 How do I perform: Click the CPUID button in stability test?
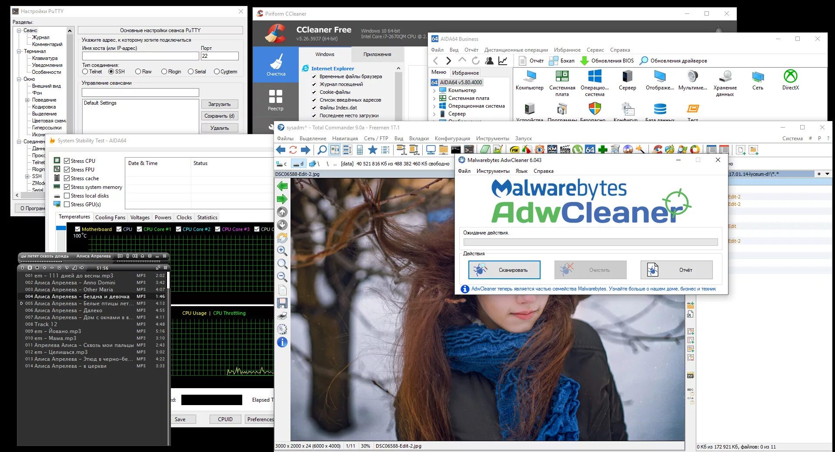coord(225,419)
